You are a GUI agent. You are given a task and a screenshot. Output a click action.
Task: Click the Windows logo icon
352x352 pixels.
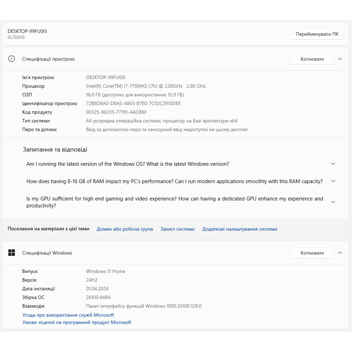(12, 253)
